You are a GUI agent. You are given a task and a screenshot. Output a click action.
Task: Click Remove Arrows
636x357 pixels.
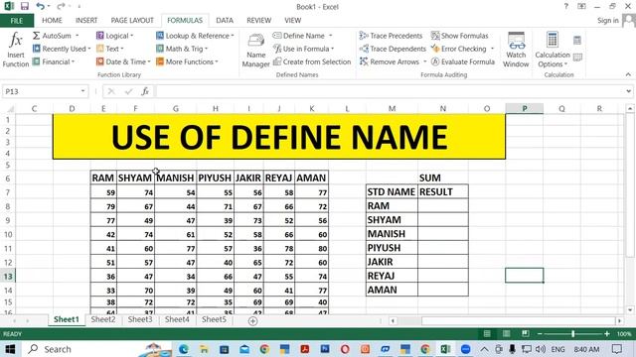(x=390, y=61)
